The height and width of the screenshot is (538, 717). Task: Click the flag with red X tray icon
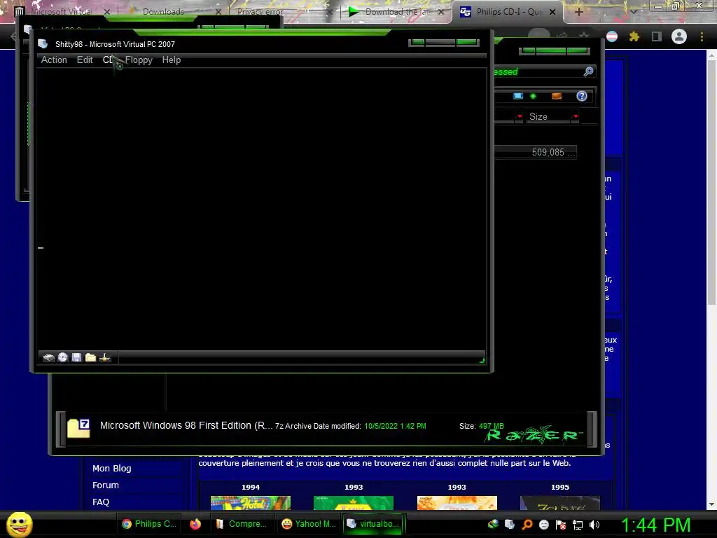[561, 525]
